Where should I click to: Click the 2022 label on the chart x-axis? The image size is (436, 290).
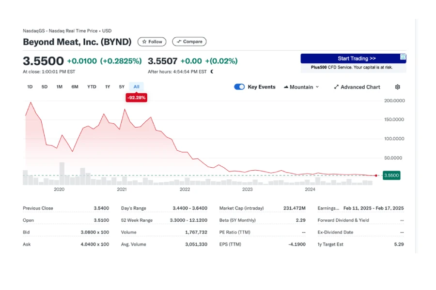point(185,189)
